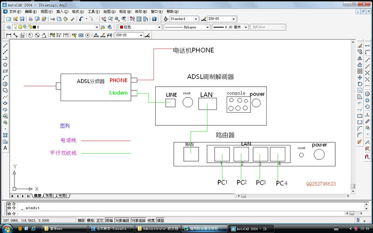Toggle 捕捉 (Snap) in status bar
Screen dimensions: 373x233
point(81,220)
